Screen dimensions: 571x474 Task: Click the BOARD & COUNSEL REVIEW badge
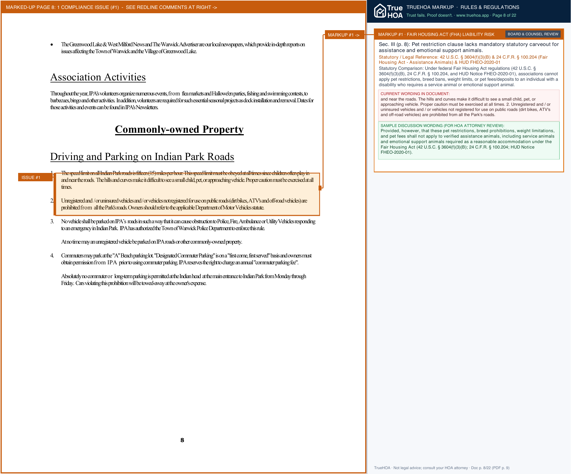pos(533,34)
